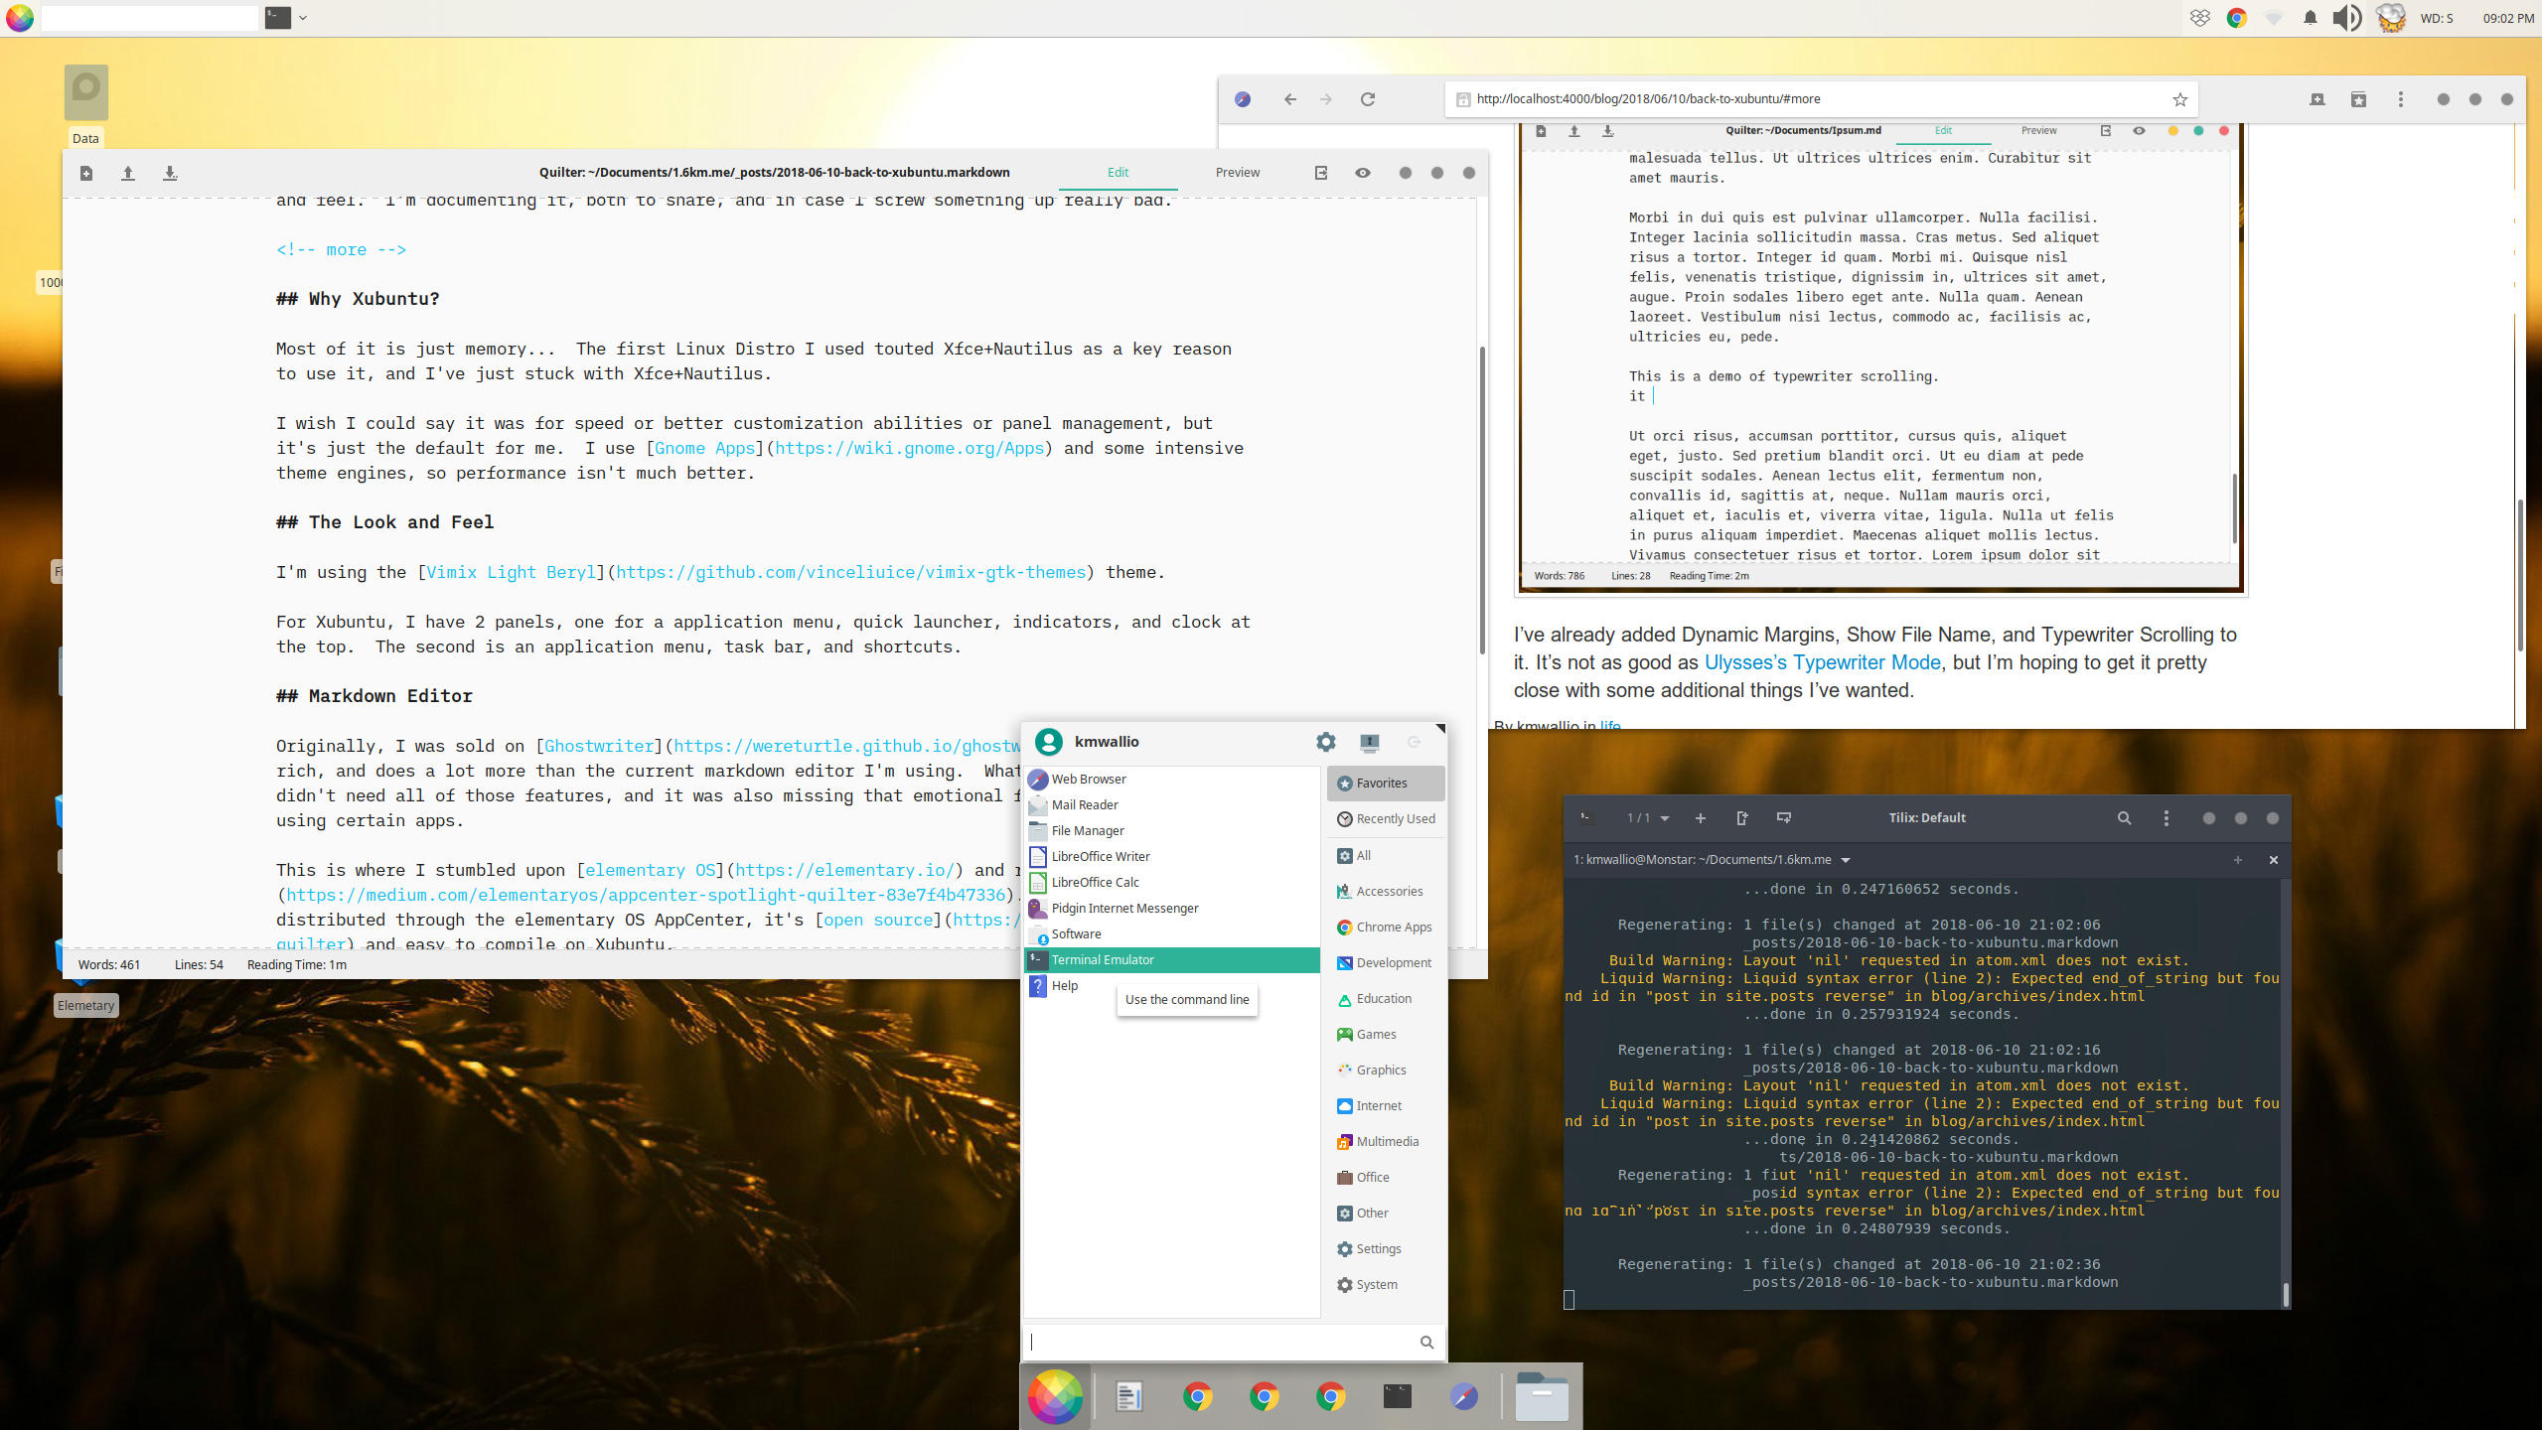
Task: Select the Chrome Apps category
Action: coord(1386,928)
